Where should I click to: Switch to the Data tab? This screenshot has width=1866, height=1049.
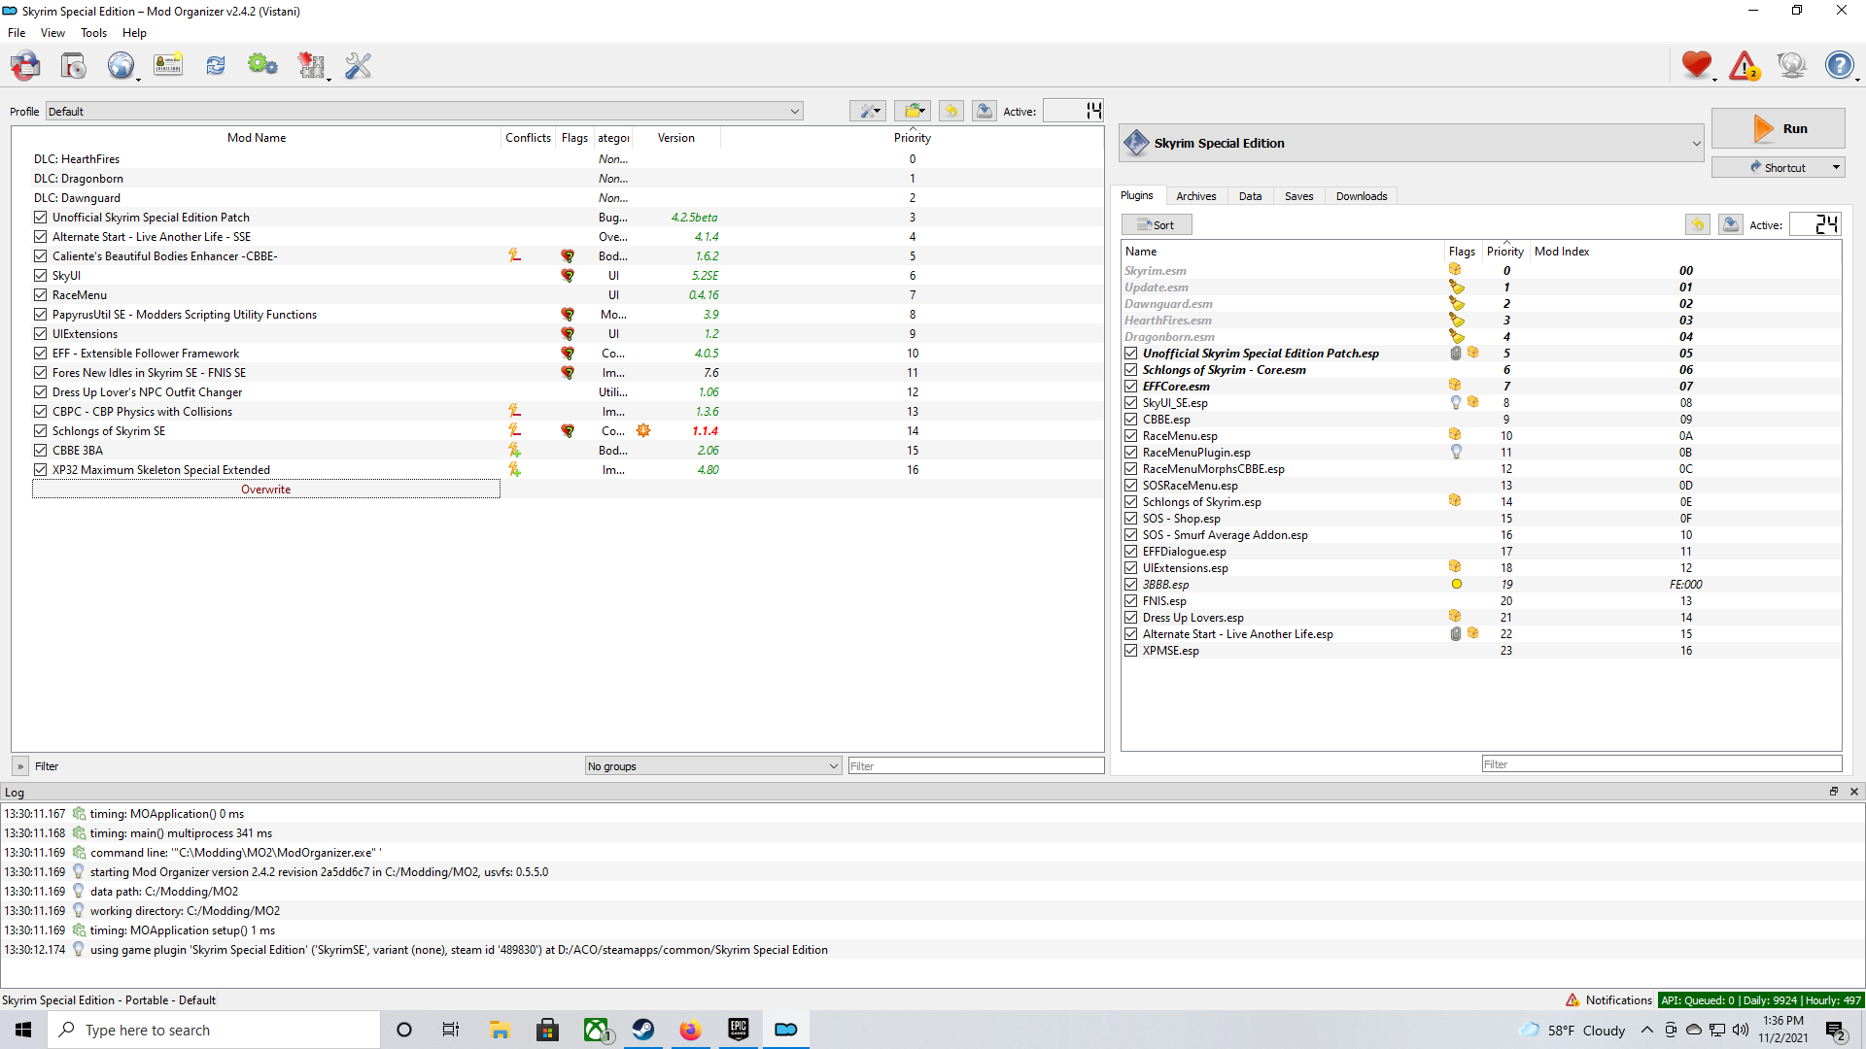coord(1250,196)
